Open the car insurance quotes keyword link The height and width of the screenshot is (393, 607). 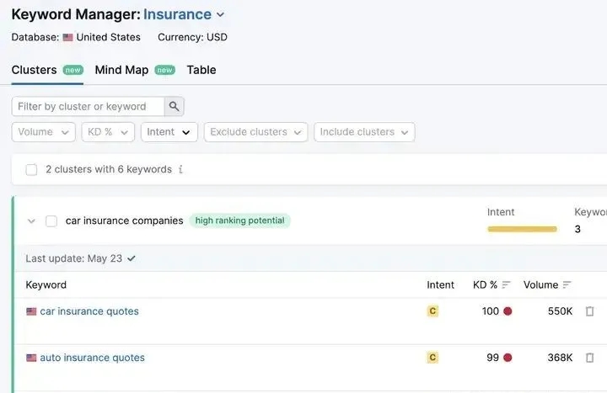(x=89, y=311)
